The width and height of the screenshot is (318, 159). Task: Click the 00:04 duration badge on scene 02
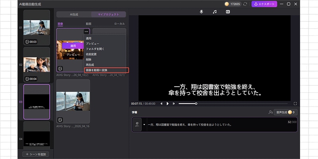(31, 79)
